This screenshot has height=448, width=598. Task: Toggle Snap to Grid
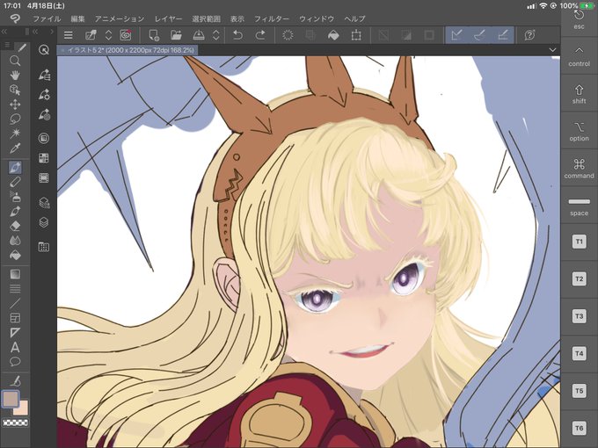tap(503, 35)
